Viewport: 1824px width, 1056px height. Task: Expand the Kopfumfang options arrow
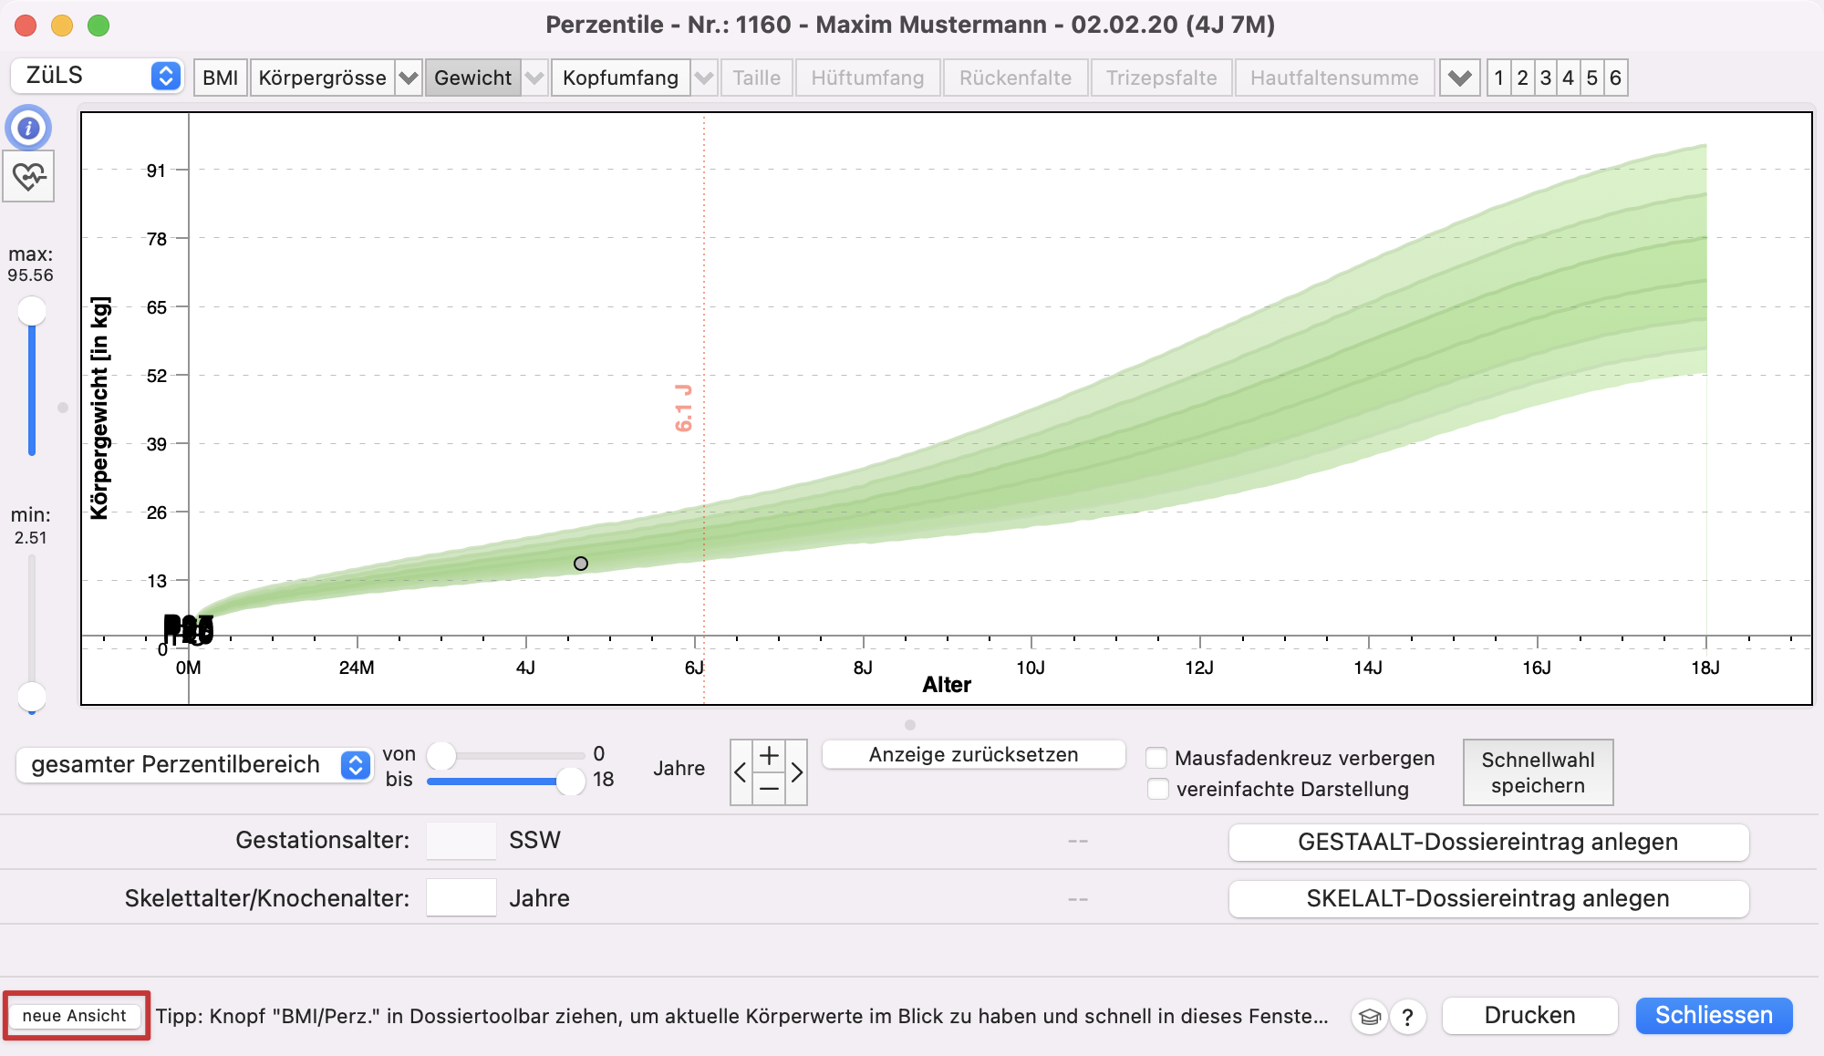[x=703, y=78]
